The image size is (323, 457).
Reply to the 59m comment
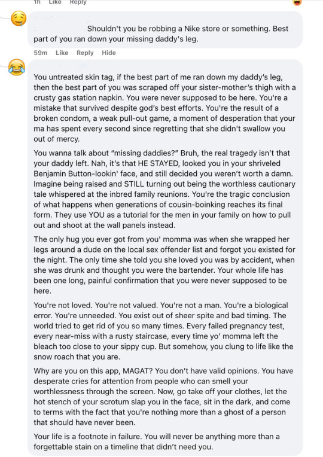(x=85, y=53)
